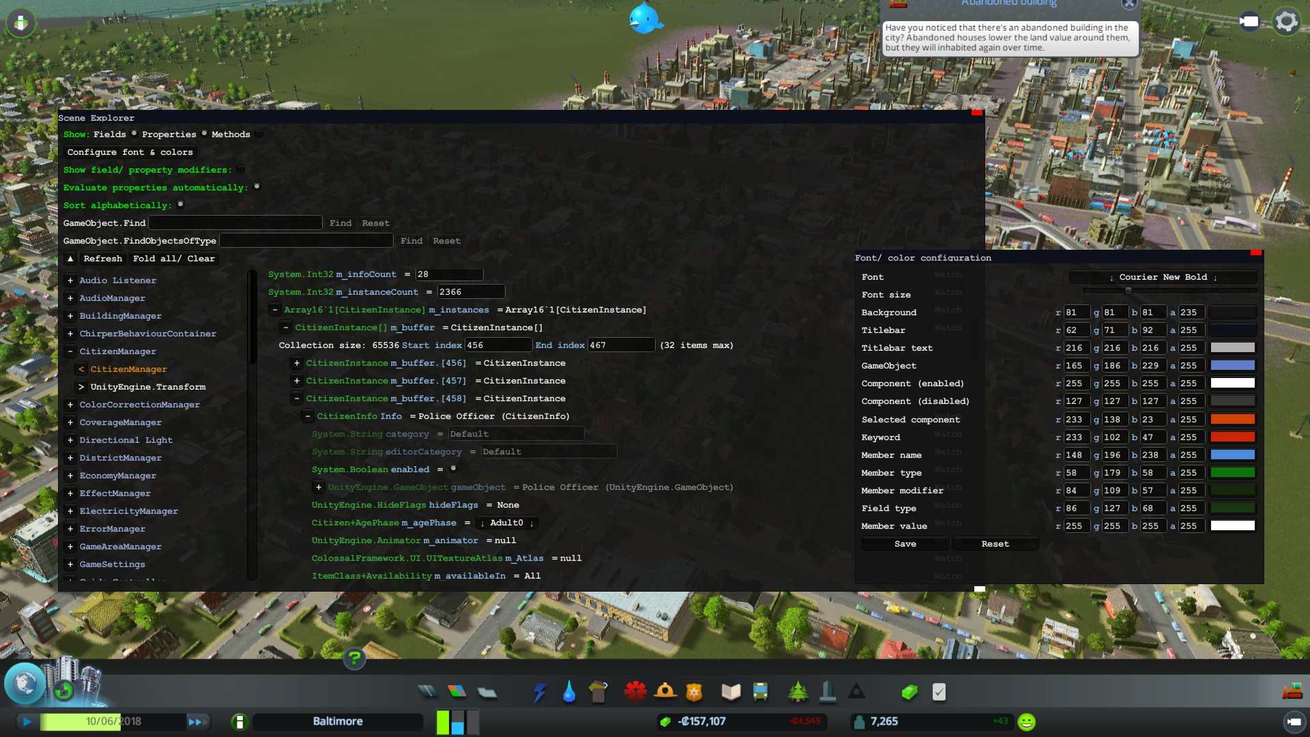This screenshot has height=737, width=1310.
Task: Toggle the Fields show option
Action: (134, 134)
